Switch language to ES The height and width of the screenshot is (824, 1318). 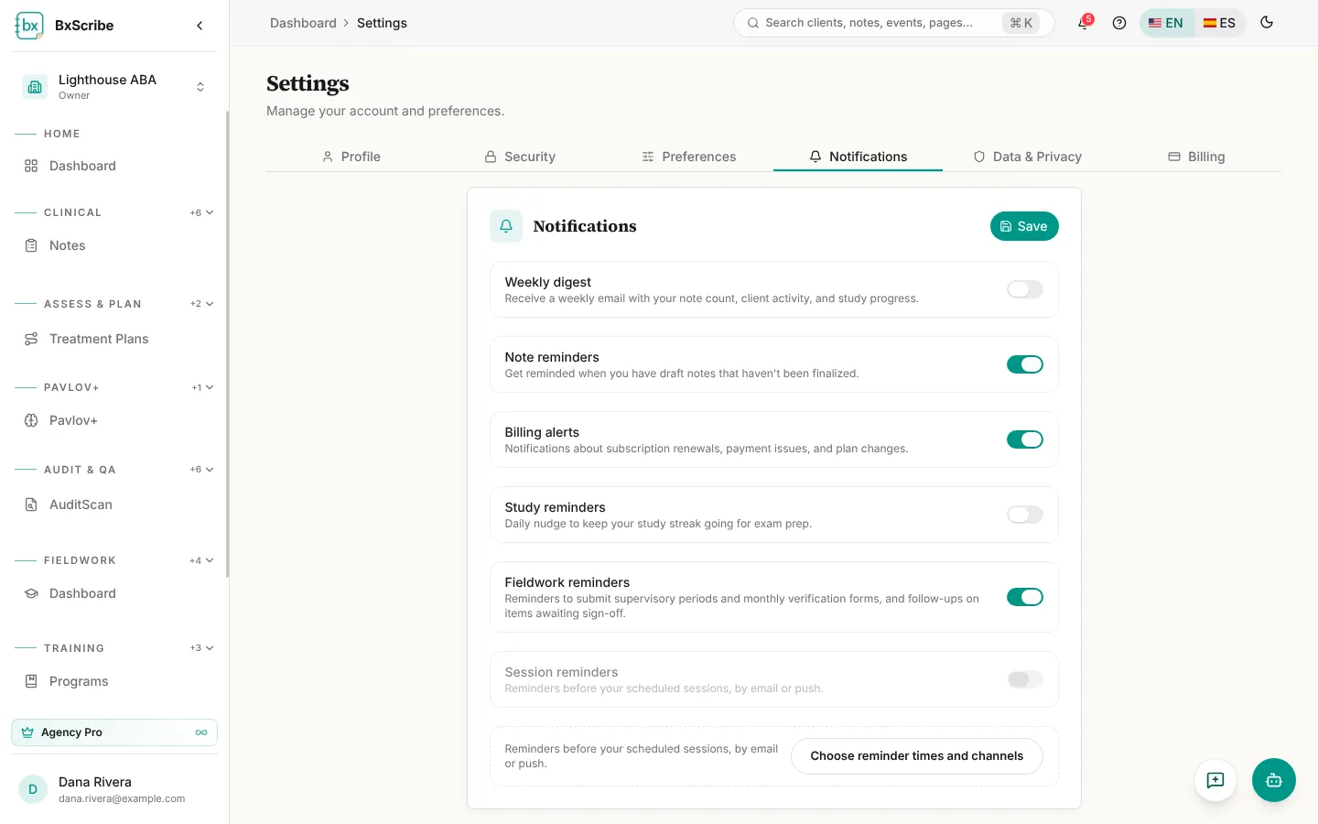[x=1219, y=23]
